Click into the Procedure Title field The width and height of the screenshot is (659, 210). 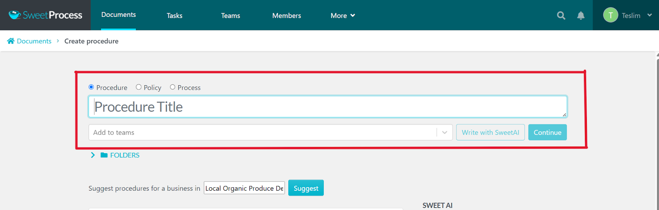point(328,107)
